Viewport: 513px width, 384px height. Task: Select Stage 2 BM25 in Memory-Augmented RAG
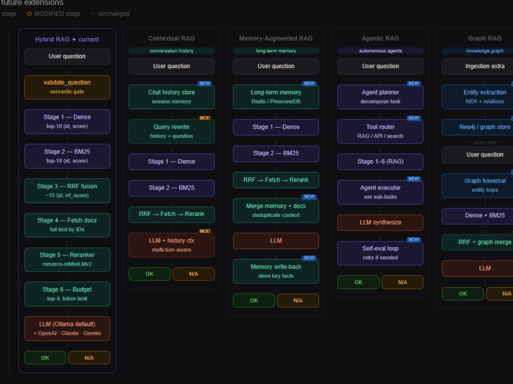[276, 153]
